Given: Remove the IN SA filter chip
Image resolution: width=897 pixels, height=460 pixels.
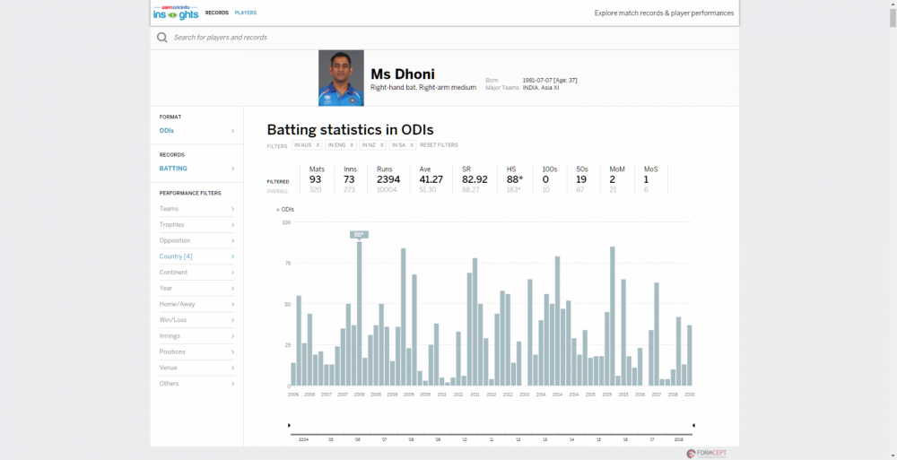Looking at the screenshot, I should (x=412, y=145).
